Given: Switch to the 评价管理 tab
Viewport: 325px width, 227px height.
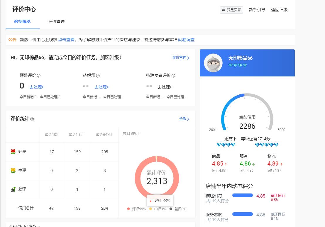Looking at the screenshot, I should coord(56,21).
